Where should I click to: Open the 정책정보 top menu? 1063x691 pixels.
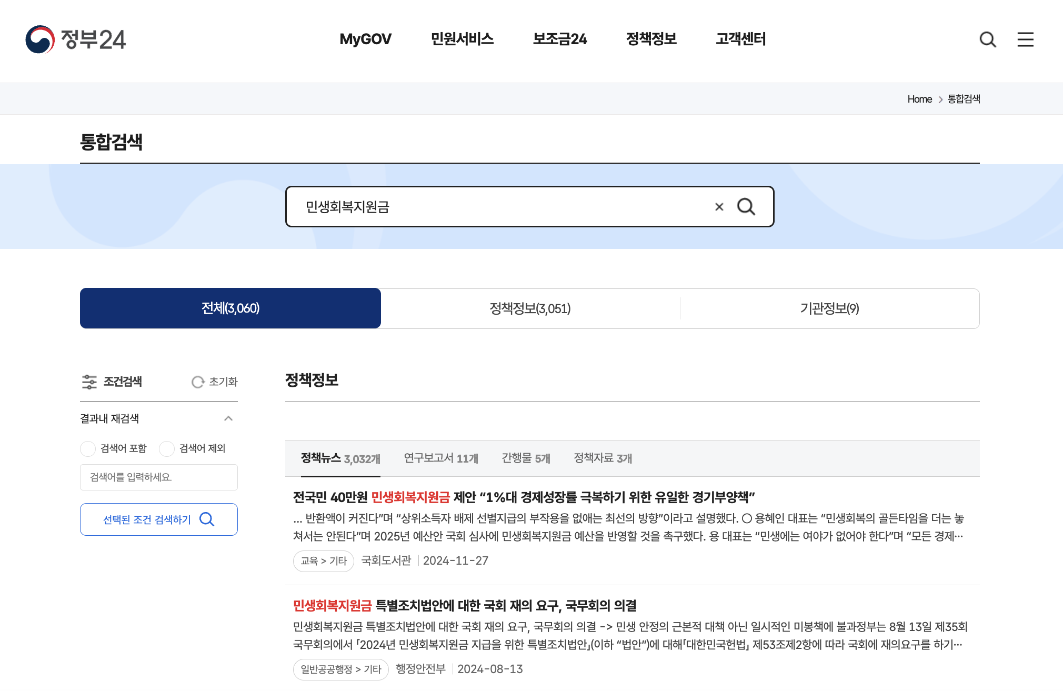pos(651,39)
